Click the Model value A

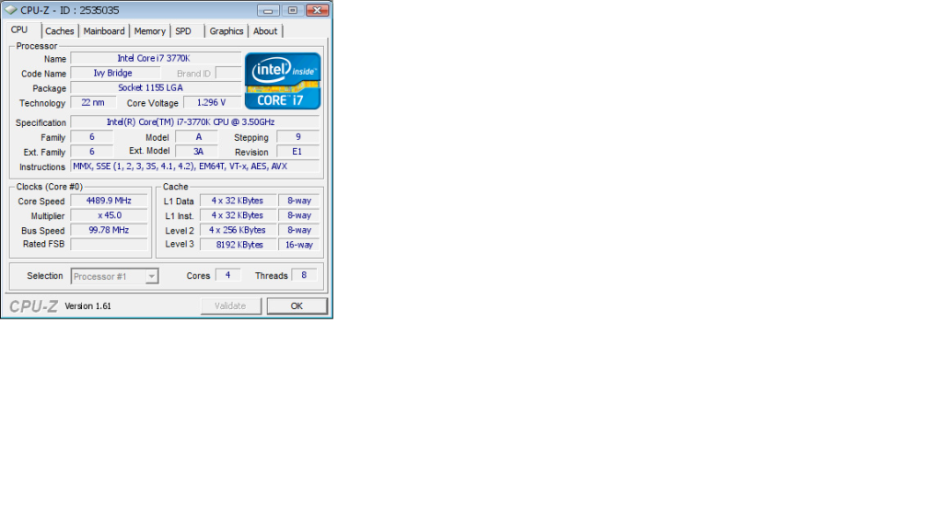coord(197,137)
